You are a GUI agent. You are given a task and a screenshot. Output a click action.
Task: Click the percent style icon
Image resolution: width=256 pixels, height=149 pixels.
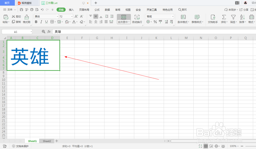pos(155,22)
